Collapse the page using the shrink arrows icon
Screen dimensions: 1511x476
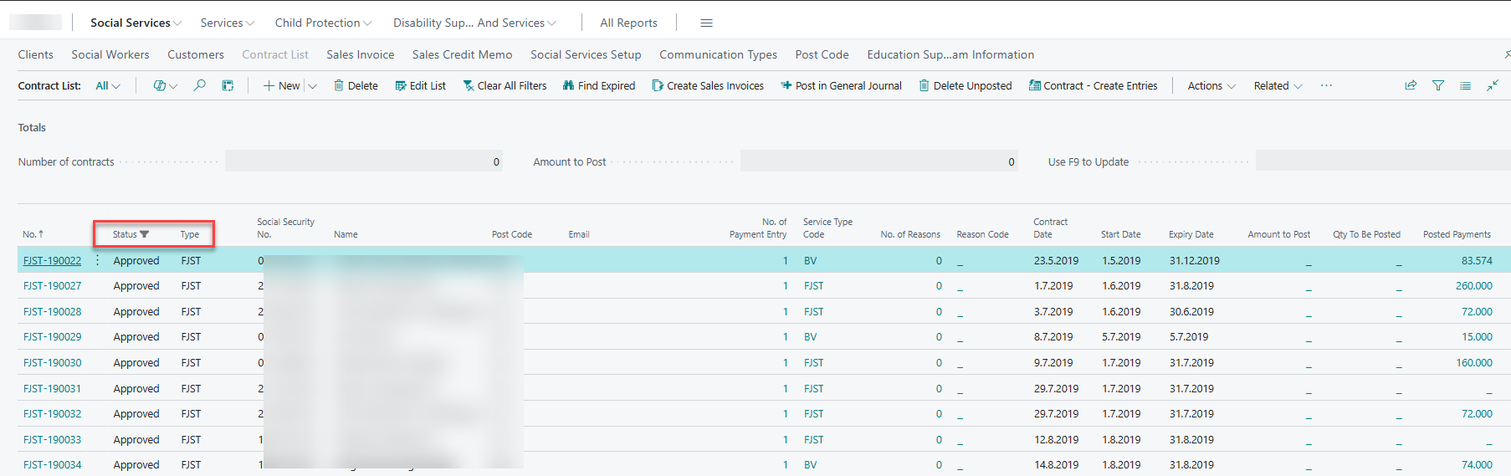tap(1492, 85)
